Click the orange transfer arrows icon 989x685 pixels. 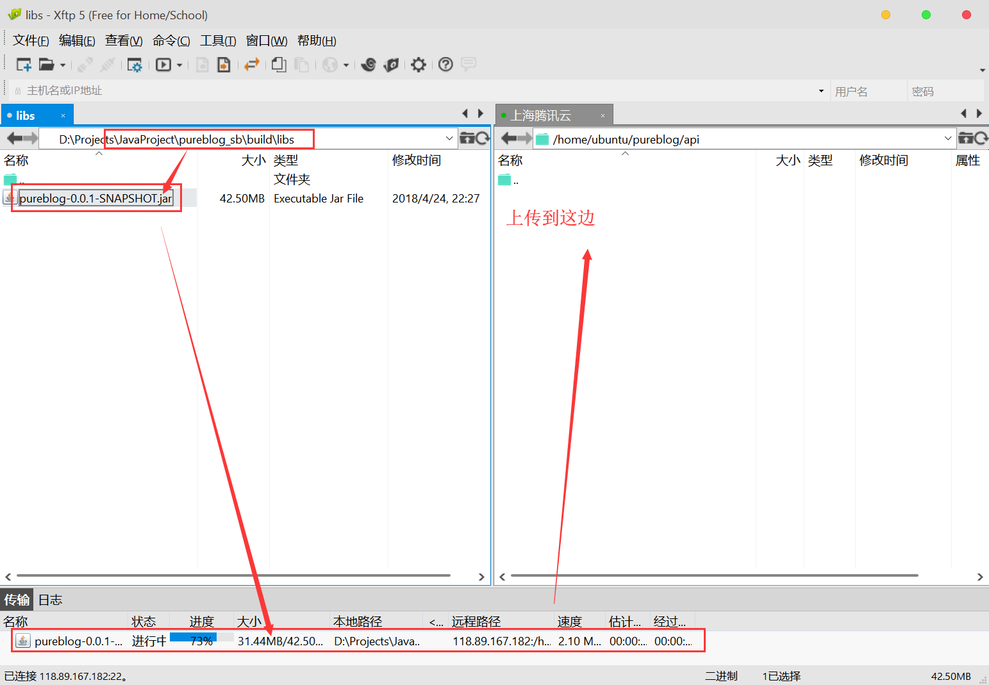point(252,65)
